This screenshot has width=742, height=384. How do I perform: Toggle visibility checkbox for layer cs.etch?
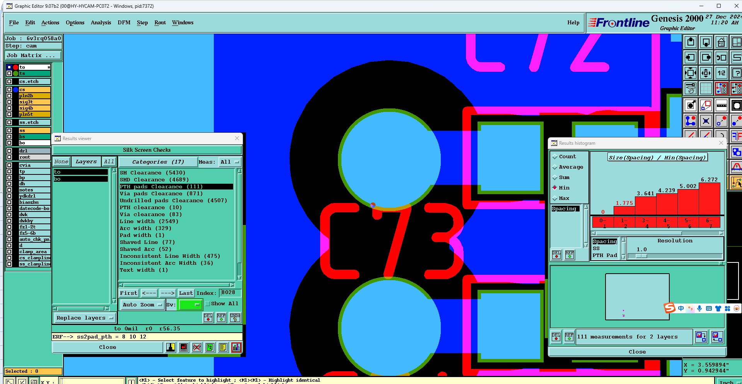click(9, 81)
